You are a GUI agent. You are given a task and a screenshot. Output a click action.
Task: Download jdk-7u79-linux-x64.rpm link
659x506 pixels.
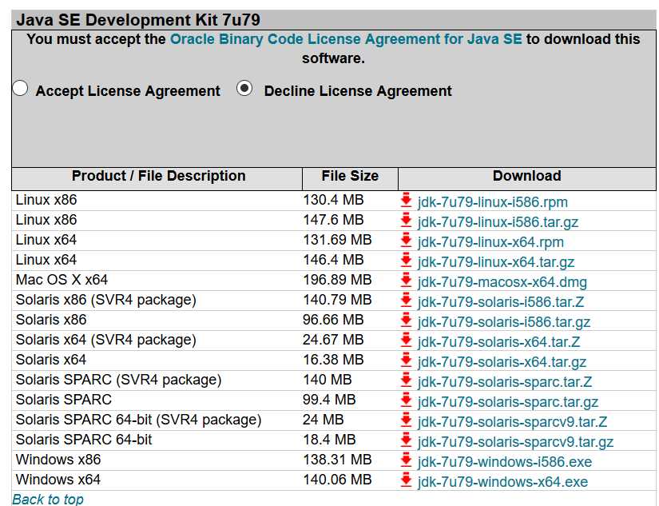tap(490, 242)
